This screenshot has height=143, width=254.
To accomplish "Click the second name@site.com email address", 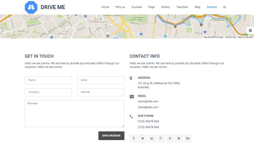I will [x=148, y=107].
